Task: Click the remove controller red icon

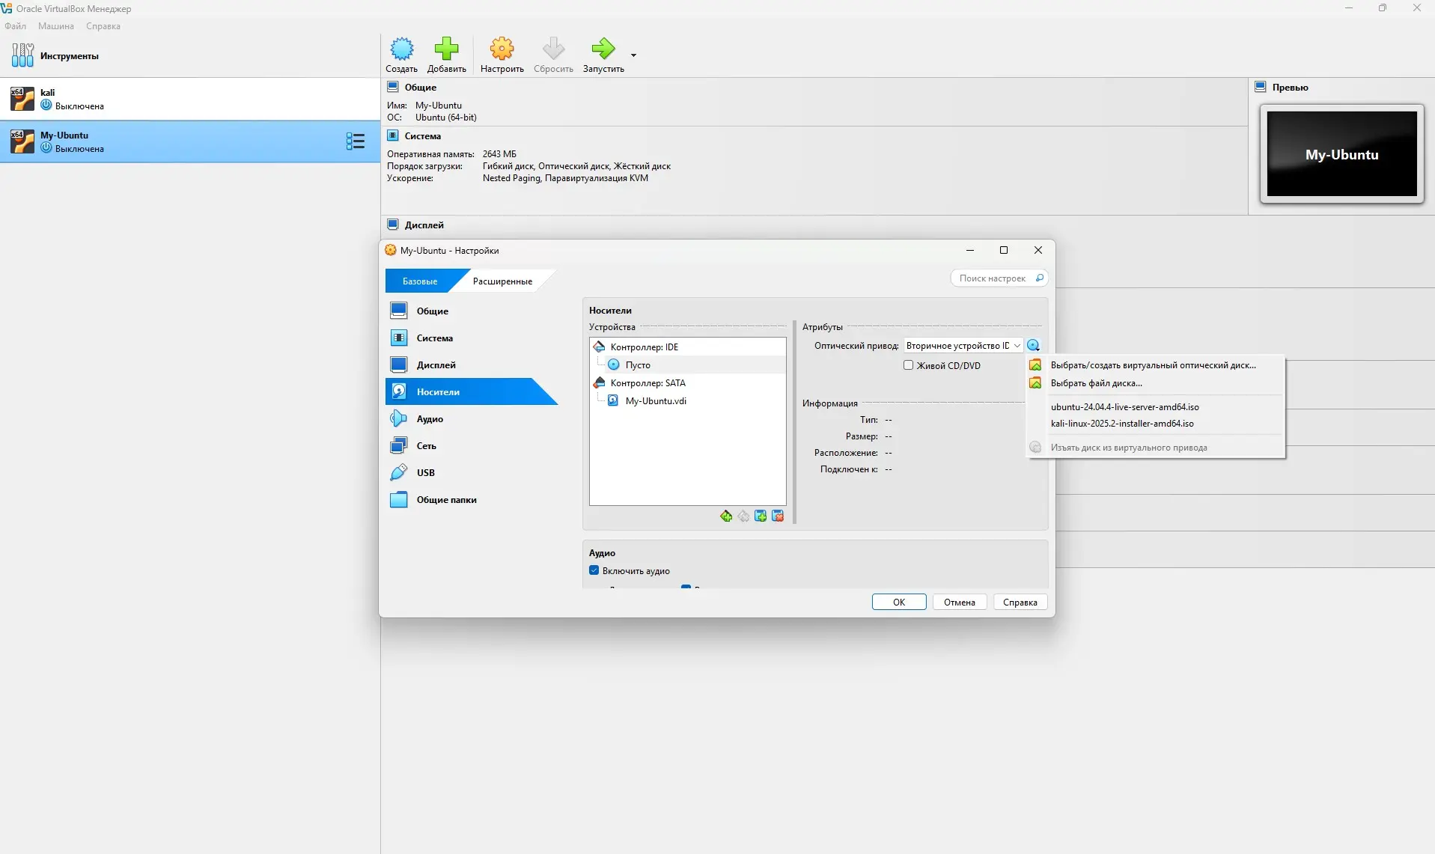Action: click(778, 516)
